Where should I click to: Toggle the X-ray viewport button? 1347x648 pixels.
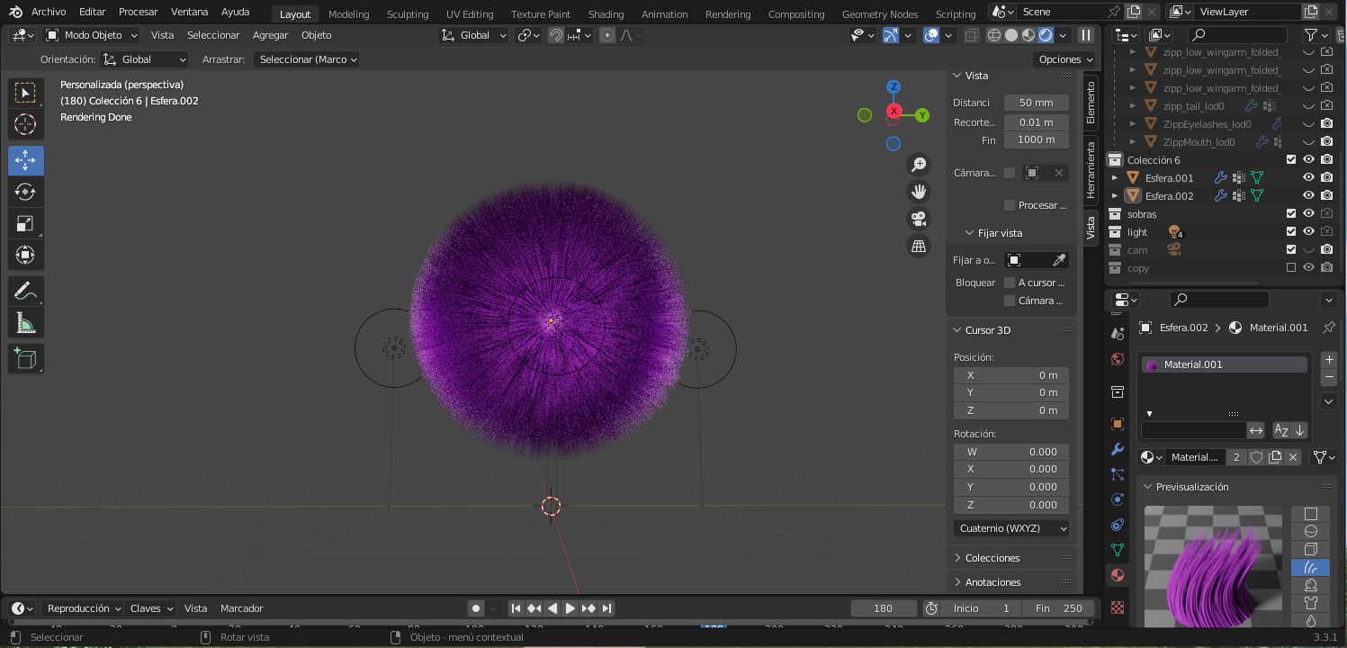point(972,35)
